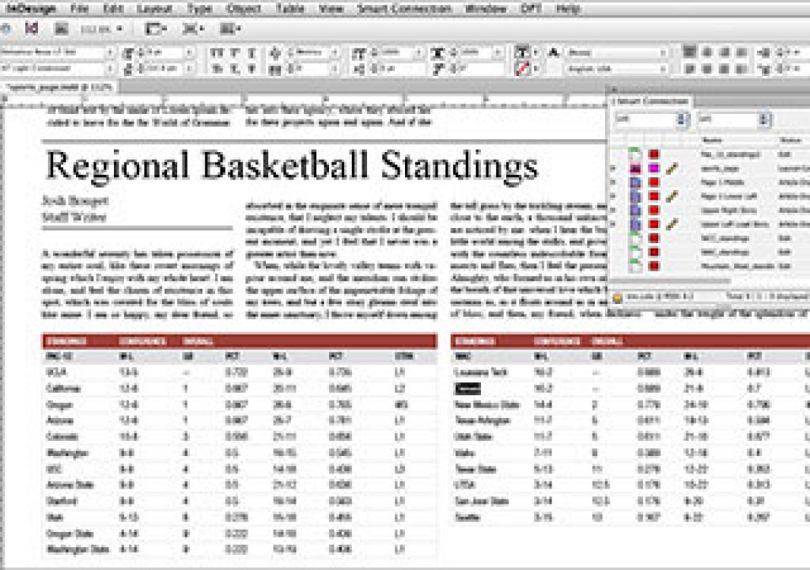Image resolution: width=810 pixels, height=570 pixels.
Task: Toggle the Underline text button
Action: point(252,52)
